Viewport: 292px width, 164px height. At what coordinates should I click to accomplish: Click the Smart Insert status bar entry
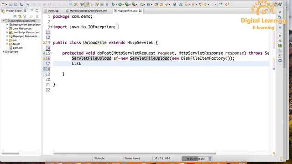coord(132,159)
